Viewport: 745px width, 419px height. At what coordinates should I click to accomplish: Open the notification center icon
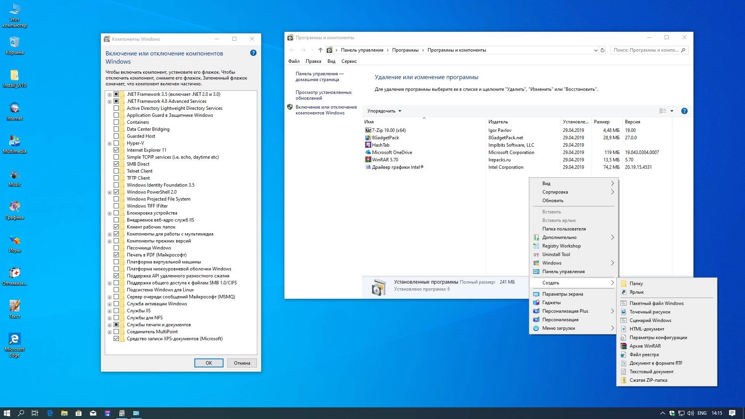[732, 413]
